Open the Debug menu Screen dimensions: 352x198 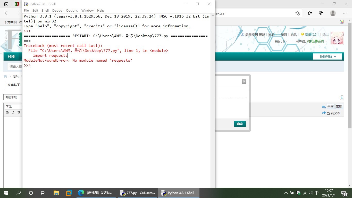click(57, 10)
